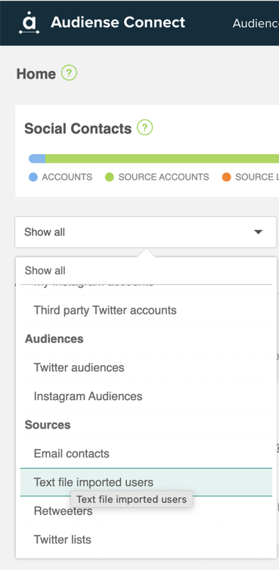This screenshot has height=570, width=279.
Task: Click the orange Source legend dot
Action: (x=227, y=177)
